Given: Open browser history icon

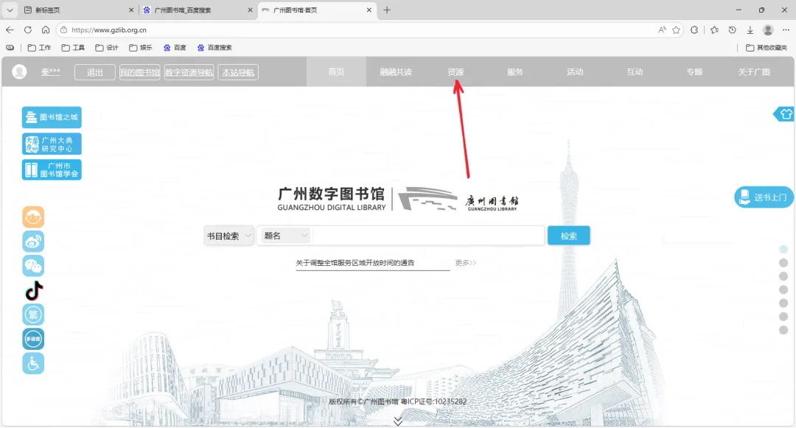Looking at the screenshot, I should pyautogui.click(x=732, y=30).
